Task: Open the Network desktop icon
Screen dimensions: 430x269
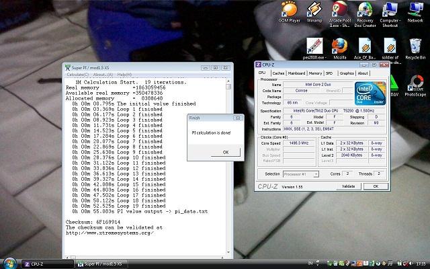Action: point(415,12)
